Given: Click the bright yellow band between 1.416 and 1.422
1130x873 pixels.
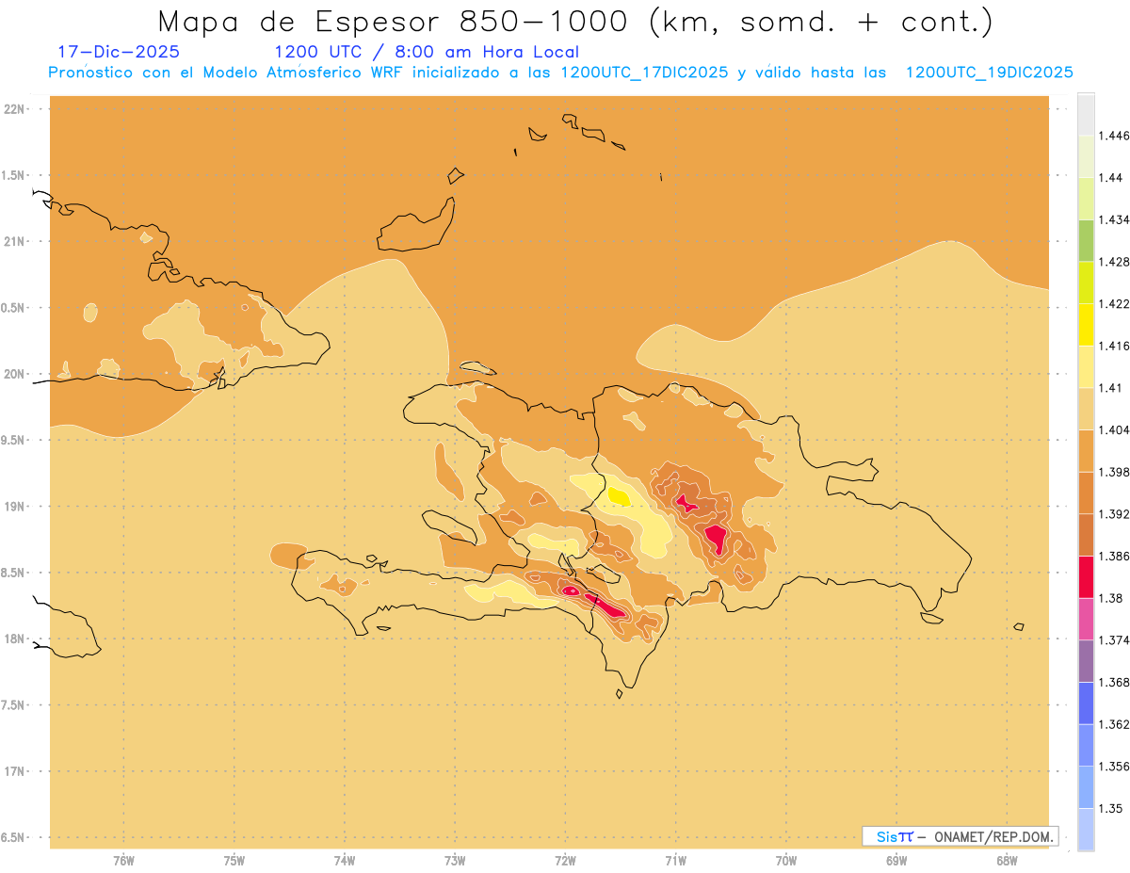Looking at the screenshot, I should 1086,324.
